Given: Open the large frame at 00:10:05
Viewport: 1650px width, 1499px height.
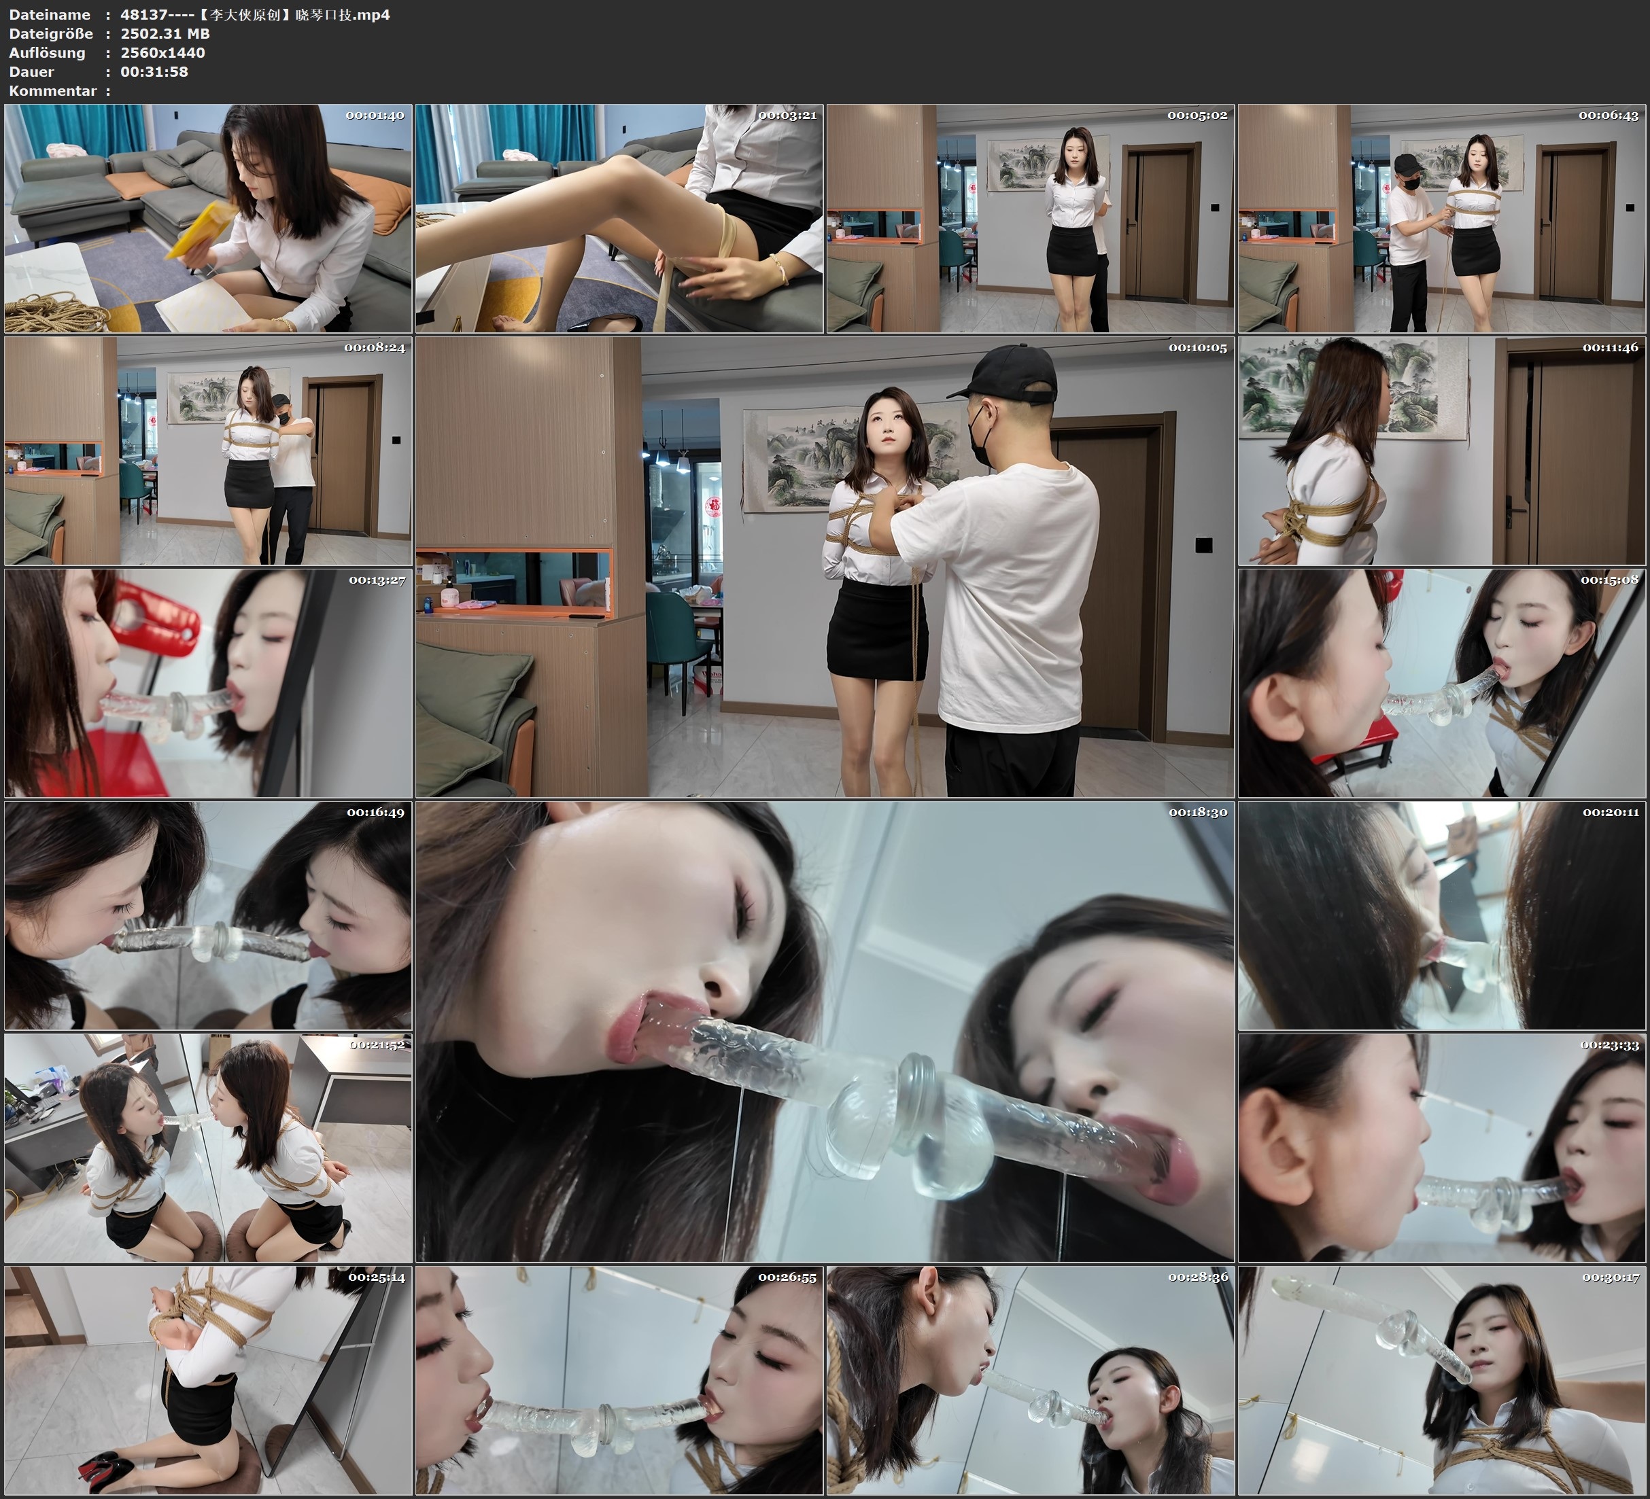Looking at the screenshot, I should 824,567.
